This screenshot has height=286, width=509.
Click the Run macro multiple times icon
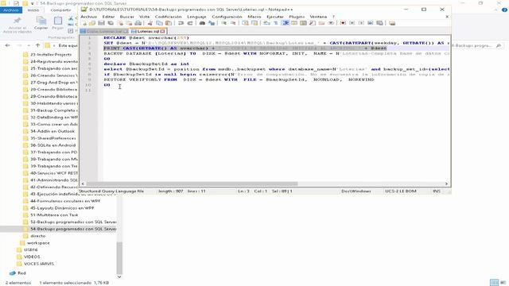click(x=370, y=23)
